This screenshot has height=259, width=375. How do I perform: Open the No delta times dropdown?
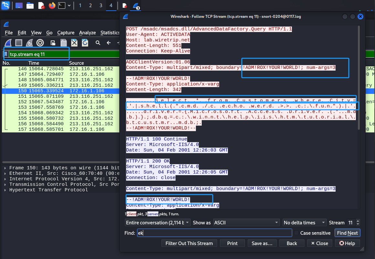point(305,223)
